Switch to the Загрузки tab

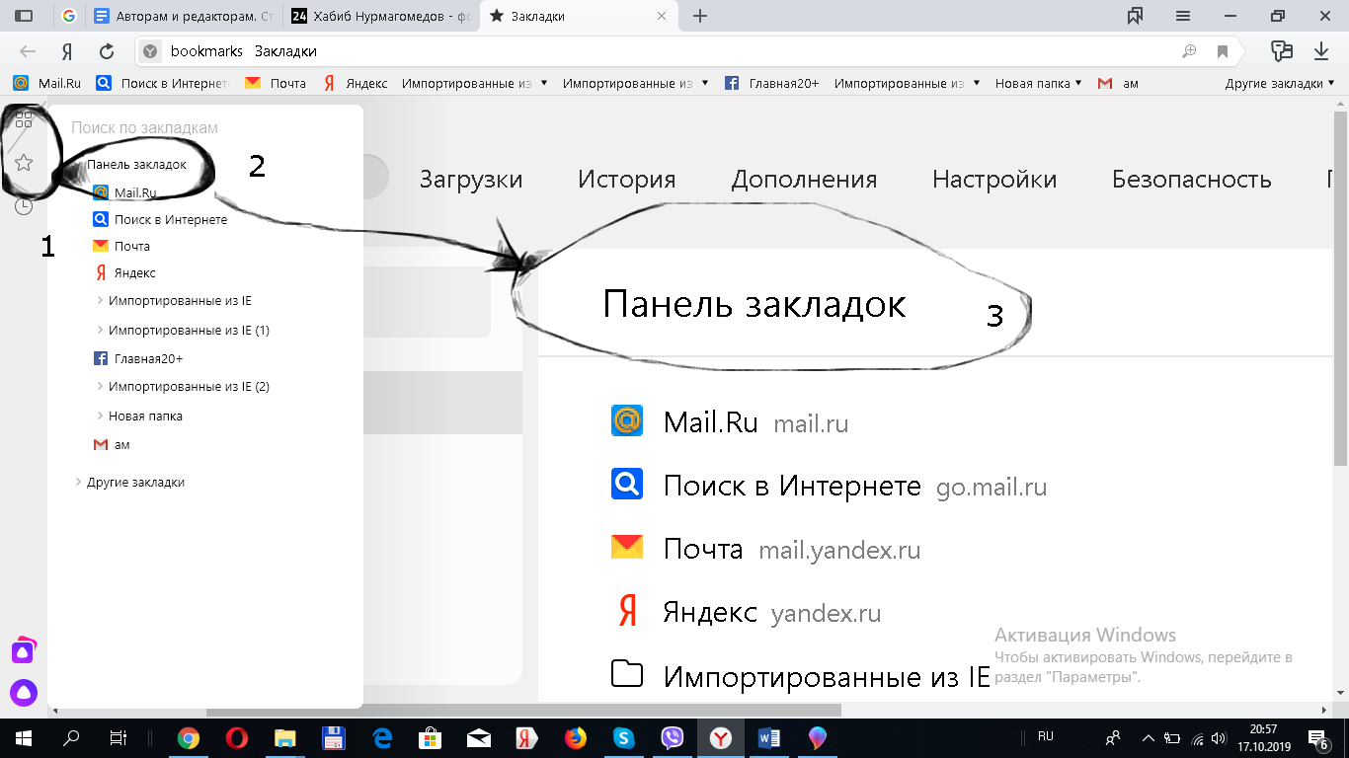pyautogui.click(x=471, y=179)
